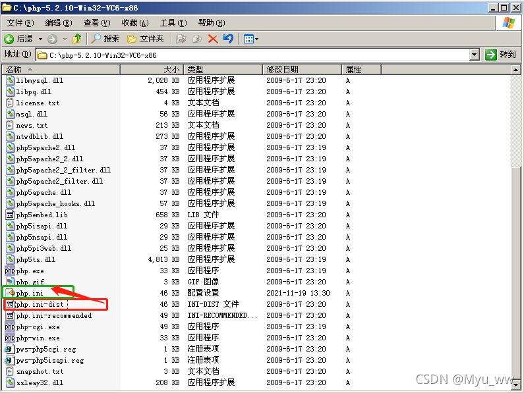Select file php5apache2_2.dll by name

[x=49, y=159]
